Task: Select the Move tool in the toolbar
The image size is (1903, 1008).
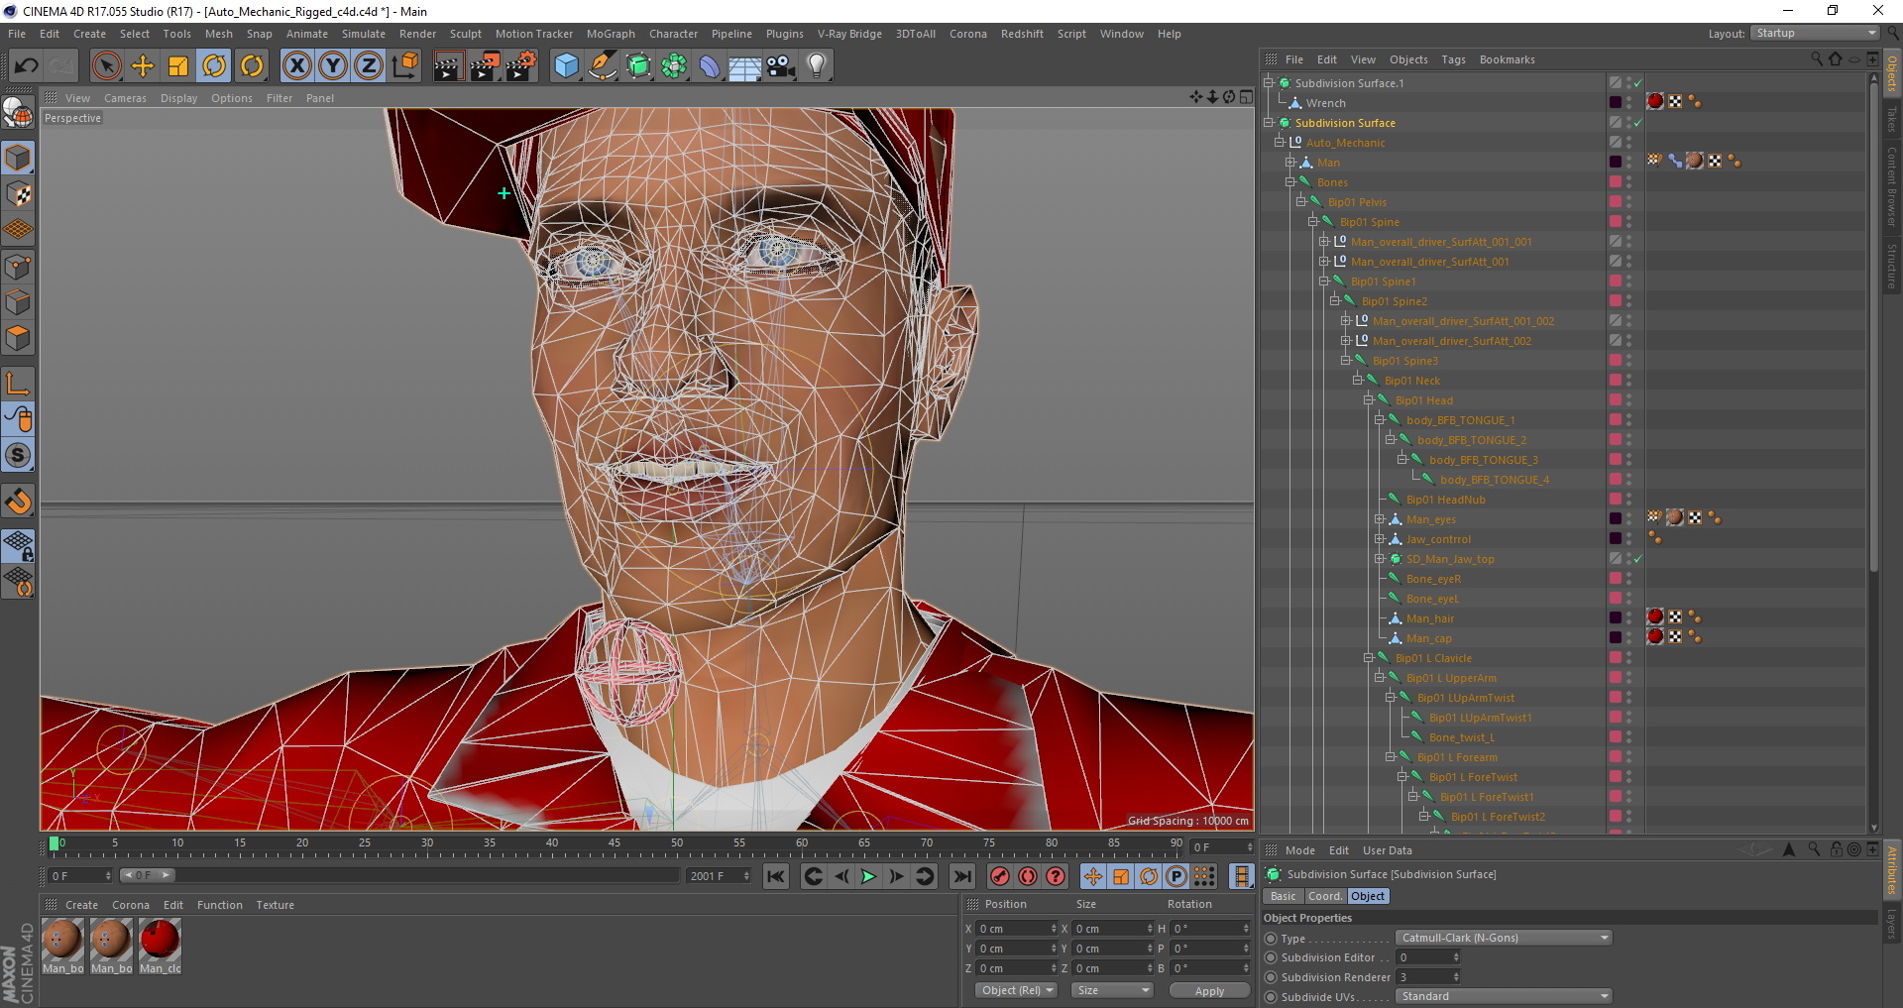Action: 143,65
